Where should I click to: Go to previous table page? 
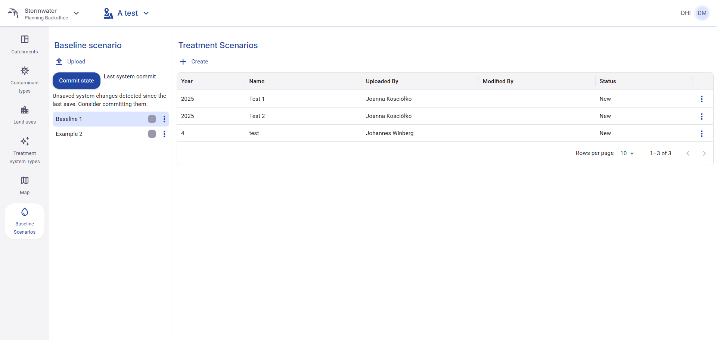click(x=688, y=153)
